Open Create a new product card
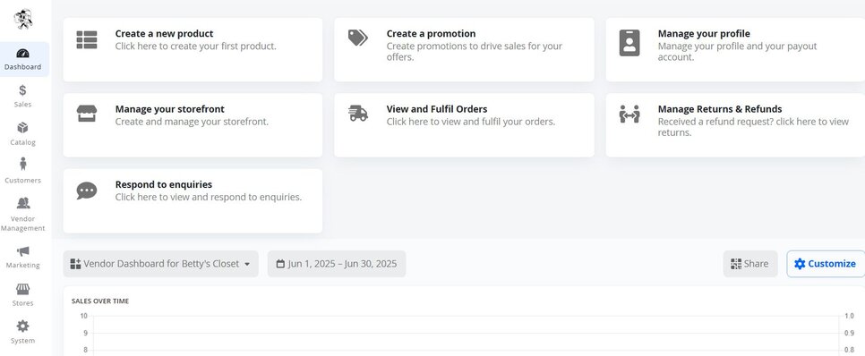This screenshot has height=356, width=865. coord(193,49)
